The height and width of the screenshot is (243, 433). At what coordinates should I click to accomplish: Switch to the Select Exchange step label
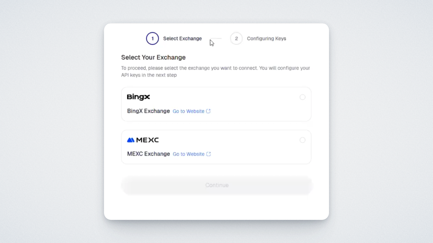pyautogui.click(x=182, y=39)
